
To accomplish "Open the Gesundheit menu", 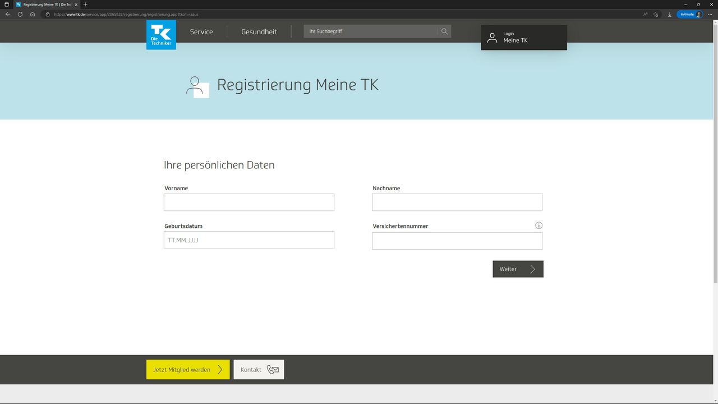I will (x=259, y=32).
